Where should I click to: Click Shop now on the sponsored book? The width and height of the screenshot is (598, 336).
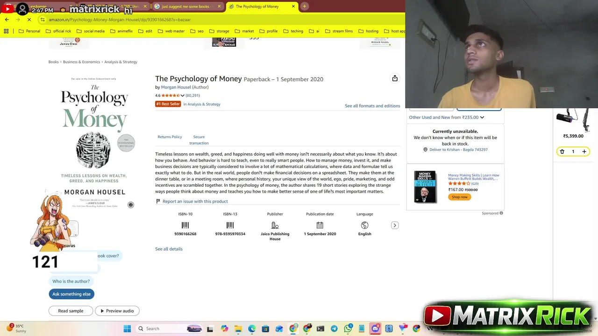tap(459, 197)
